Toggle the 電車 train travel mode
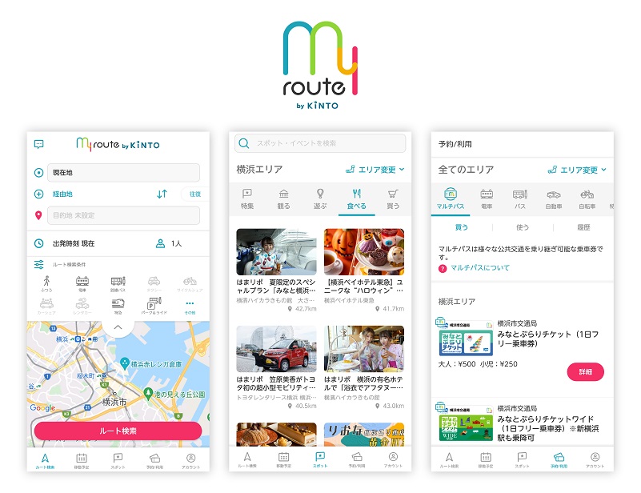641x493 pixels. point(82,283)
